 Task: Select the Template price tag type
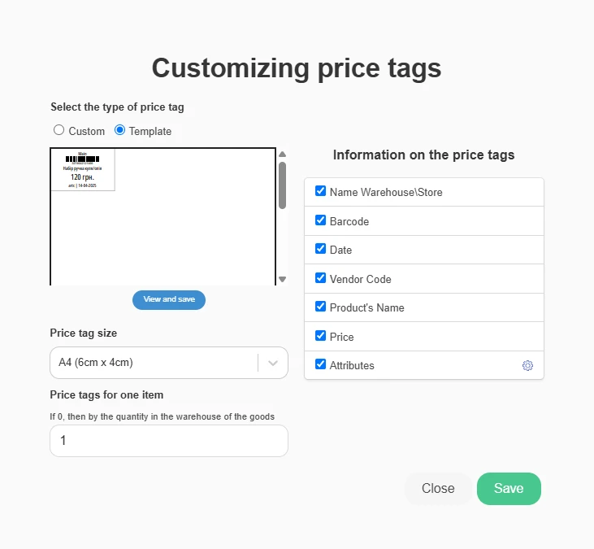[119, 130]
